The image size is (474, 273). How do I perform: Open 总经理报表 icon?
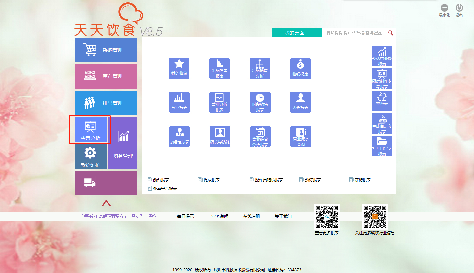(179, 136)
